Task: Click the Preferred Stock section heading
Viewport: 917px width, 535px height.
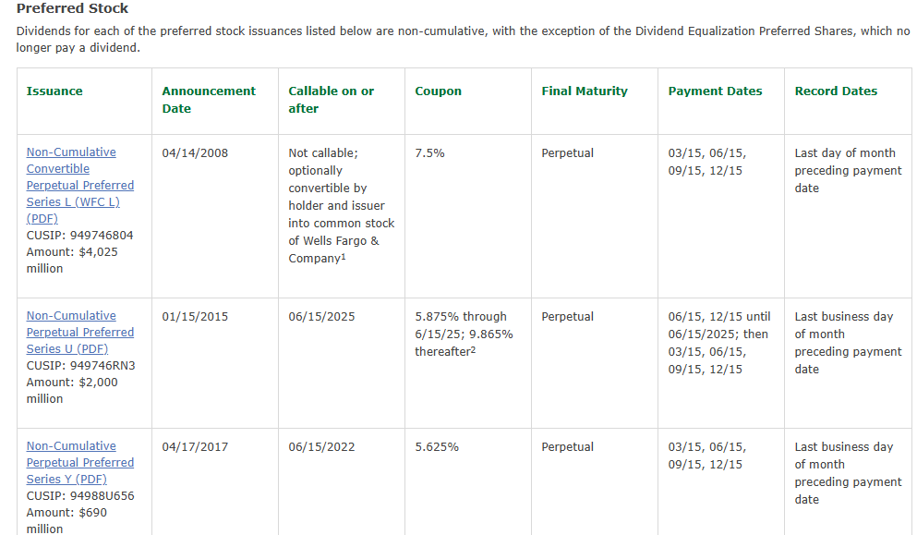Action: coord(73,9)
